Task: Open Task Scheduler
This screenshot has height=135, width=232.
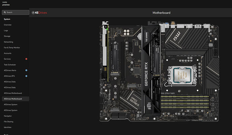Action: (10, 65)
